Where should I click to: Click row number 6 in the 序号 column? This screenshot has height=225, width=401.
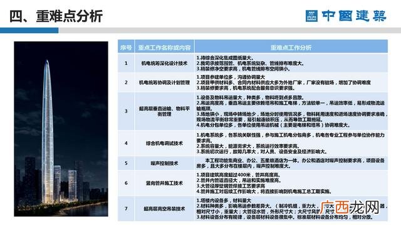(x=126, y=183)
